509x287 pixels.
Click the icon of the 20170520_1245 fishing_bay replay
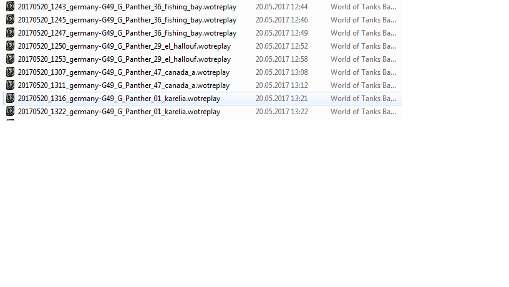coord(11,20)
